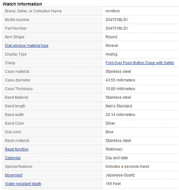This screenshot has width=179, height=190.
Task: Select the Model number 204701BLSV value
Action: click(117, 20)
